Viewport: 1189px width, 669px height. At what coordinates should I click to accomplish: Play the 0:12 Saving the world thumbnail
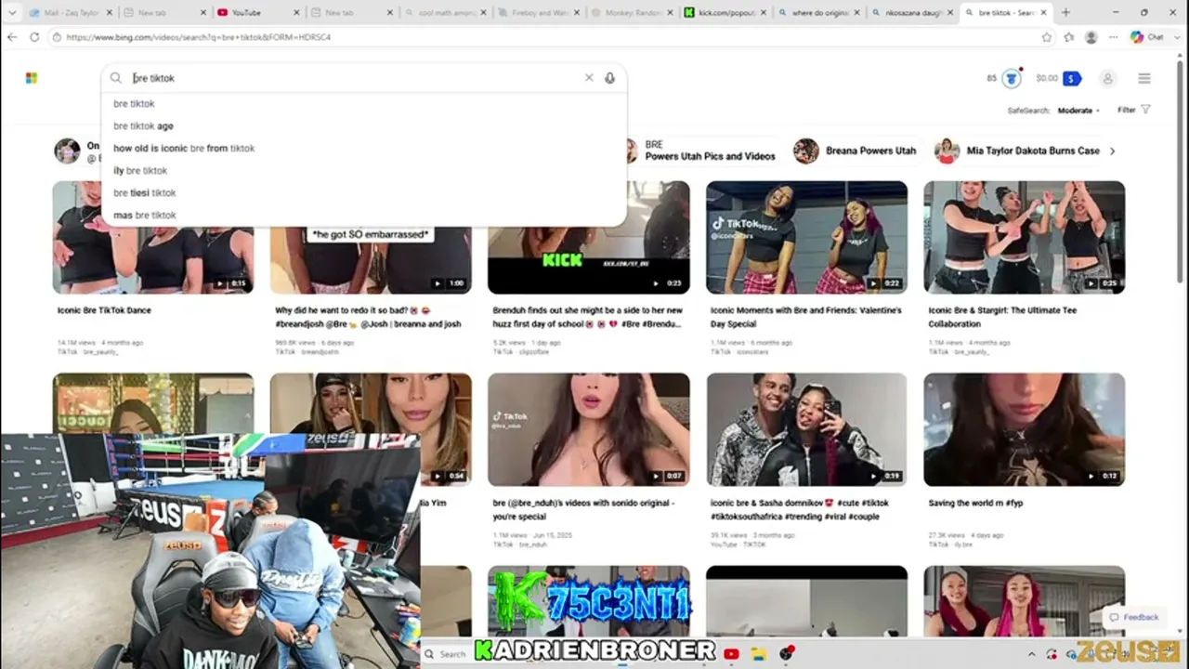point(1024,429)
